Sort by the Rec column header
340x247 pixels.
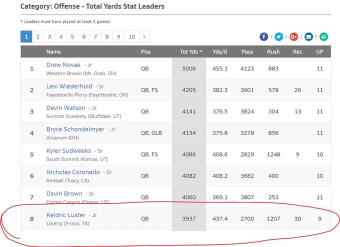297,51
